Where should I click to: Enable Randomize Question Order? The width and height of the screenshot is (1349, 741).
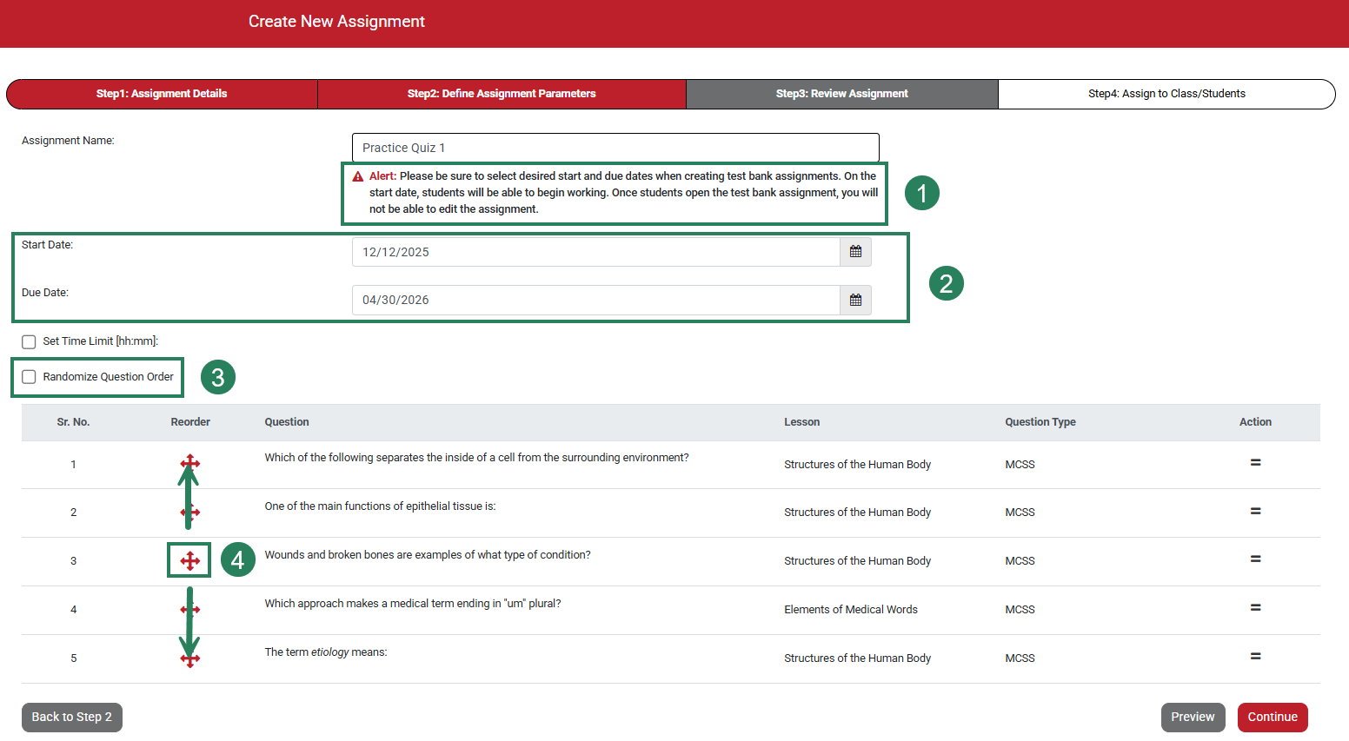[29, 376]
